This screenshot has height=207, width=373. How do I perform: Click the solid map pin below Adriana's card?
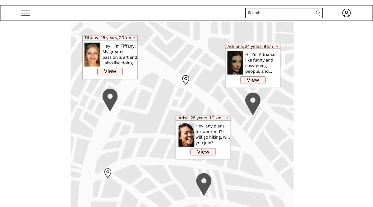coord(253,102)
